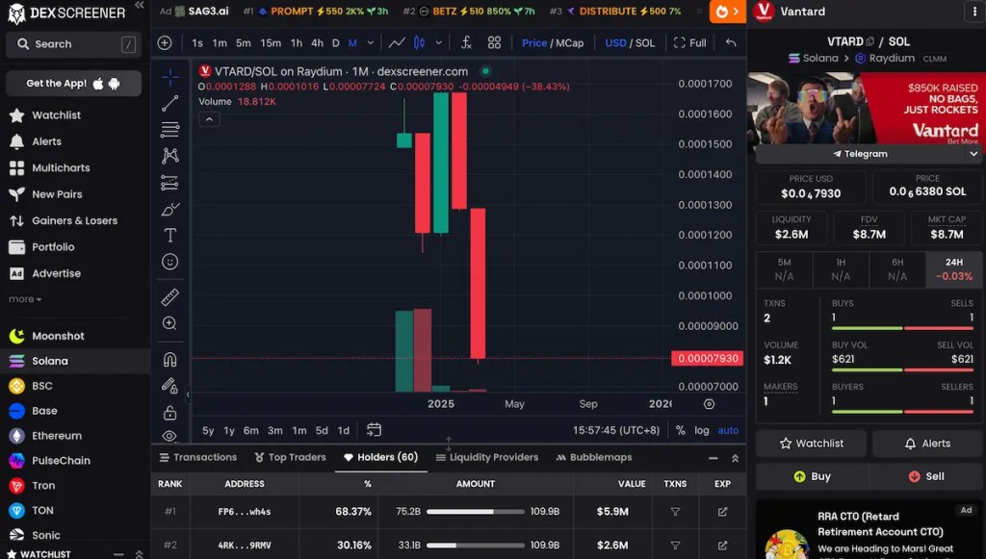Expand the 'more' sidebar section
The width and height of the screenshot is (986, 559).
click(26, 299)
